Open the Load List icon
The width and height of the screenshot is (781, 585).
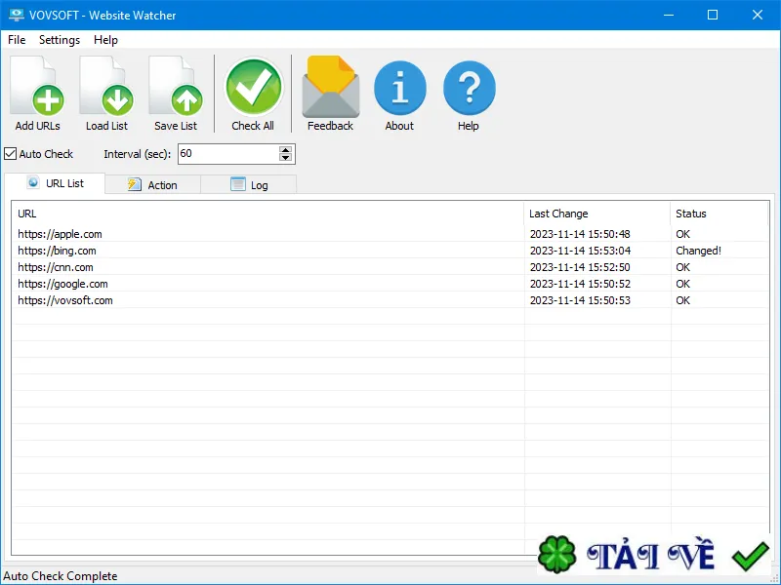pos(106,86)
